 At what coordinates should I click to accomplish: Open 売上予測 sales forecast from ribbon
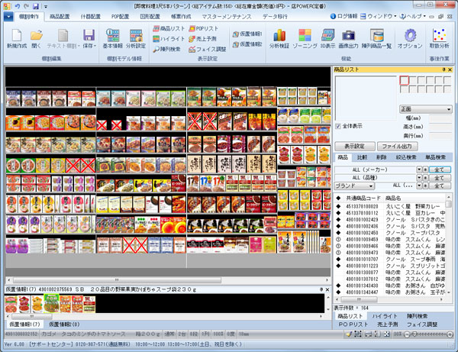click(x=202, y=38)
